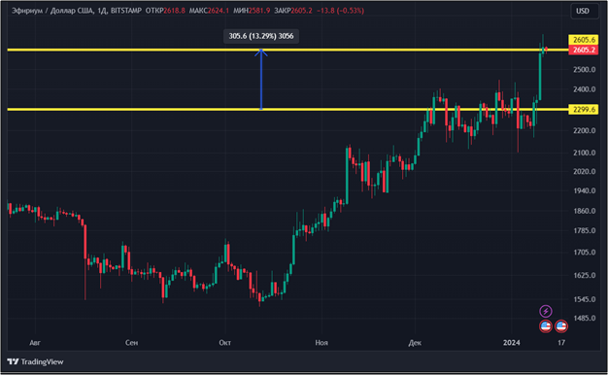
Task: Click the purple lightning event icon
Action: click(546, 311)
